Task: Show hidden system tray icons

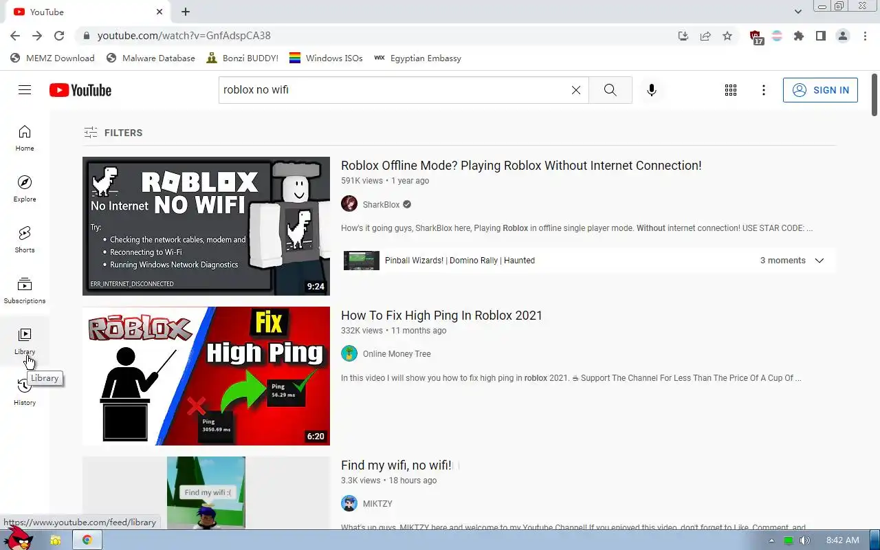Action: pyautogui.click(x=771, y=540)
